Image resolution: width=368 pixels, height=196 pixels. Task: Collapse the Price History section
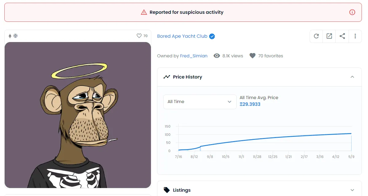point(352,77)
